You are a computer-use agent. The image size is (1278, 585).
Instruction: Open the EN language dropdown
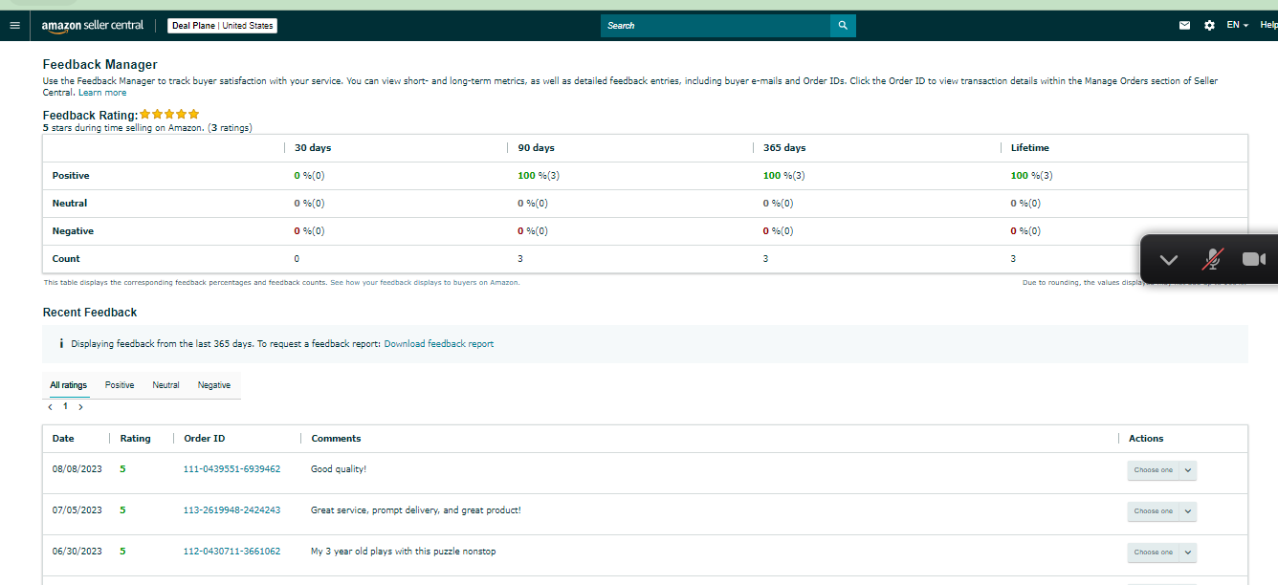(x=1238, y=26)
